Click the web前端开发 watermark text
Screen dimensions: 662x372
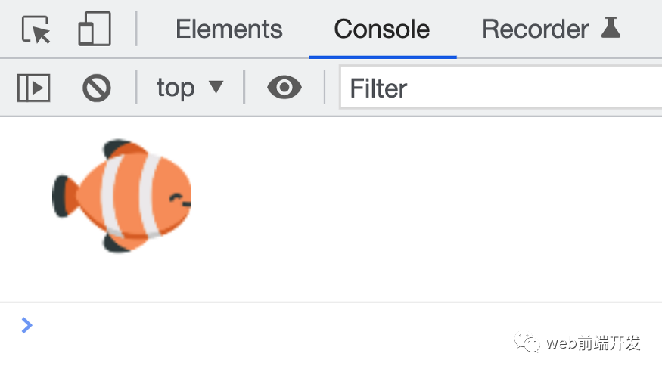(593, 343)
